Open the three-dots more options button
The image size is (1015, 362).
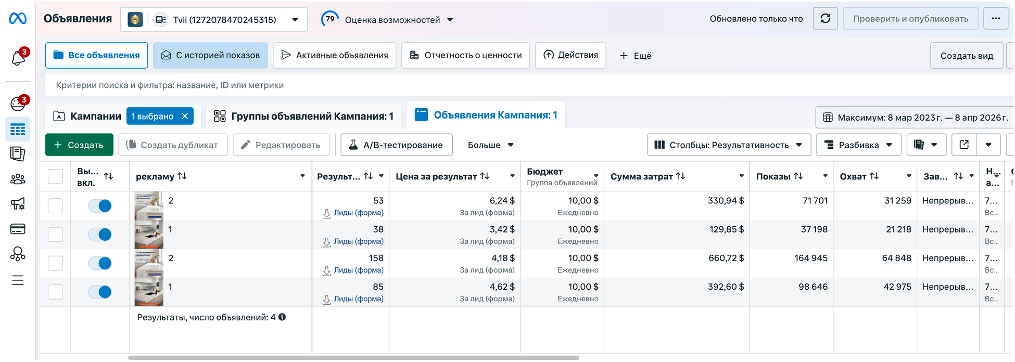point(996,19)
